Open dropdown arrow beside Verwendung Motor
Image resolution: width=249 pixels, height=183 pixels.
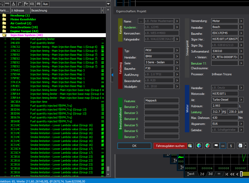[241, 21]
